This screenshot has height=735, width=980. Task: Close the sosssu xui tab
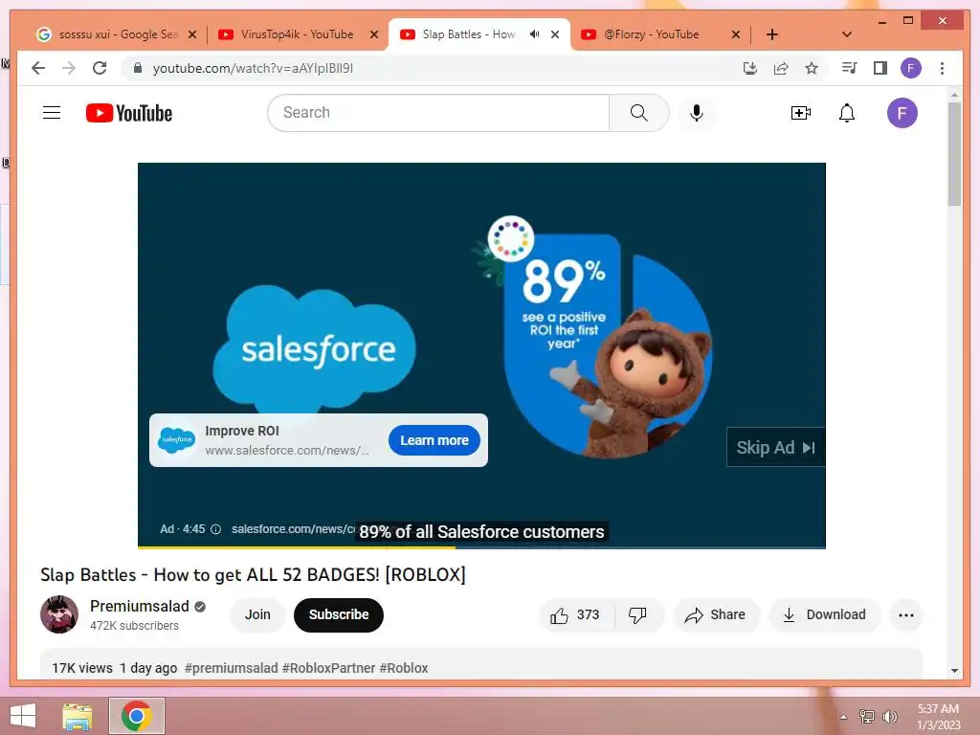coord(192,34)
